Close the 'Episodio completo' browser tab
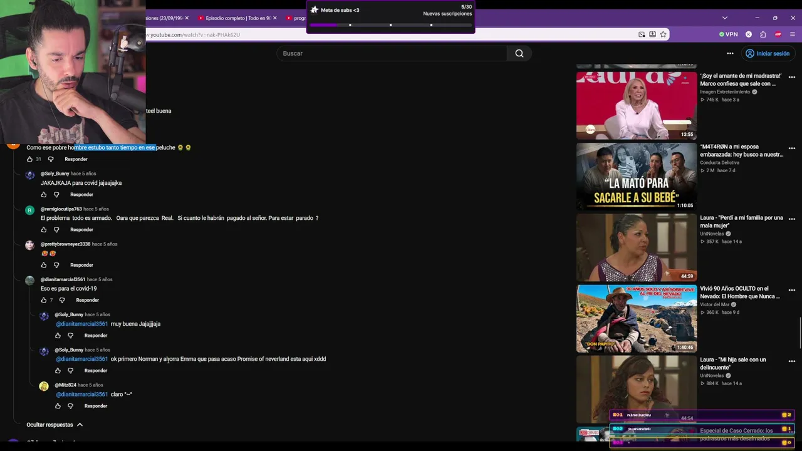 [276, 18]
